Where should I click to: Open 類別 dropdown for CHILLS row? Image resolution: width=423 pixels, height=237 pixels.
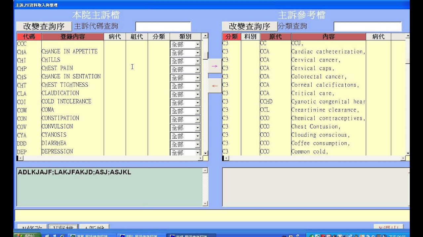[198, 61]
